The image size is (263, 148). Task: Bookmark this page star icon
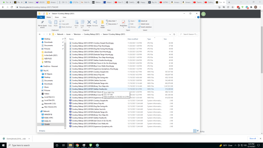[233, 7]
